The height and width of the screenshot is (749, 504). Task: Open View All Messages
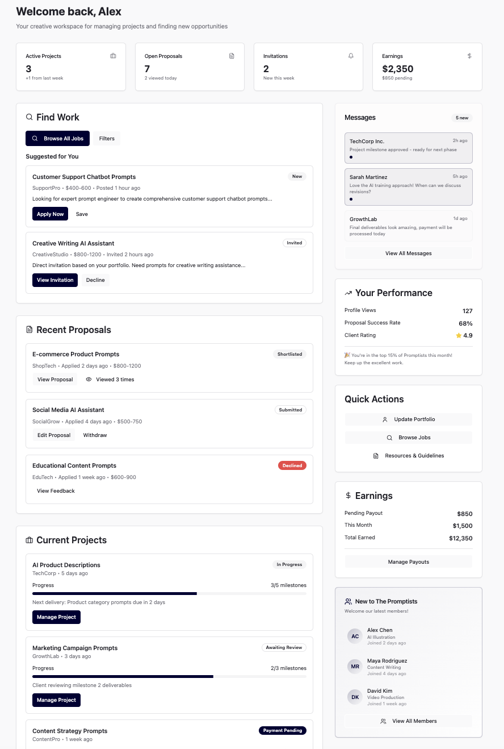[x=408, y=253]
